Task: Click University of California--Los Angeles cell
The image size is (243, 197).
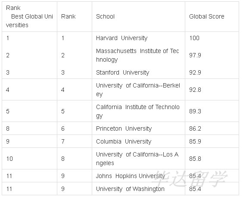Action: tap(137, 159)
